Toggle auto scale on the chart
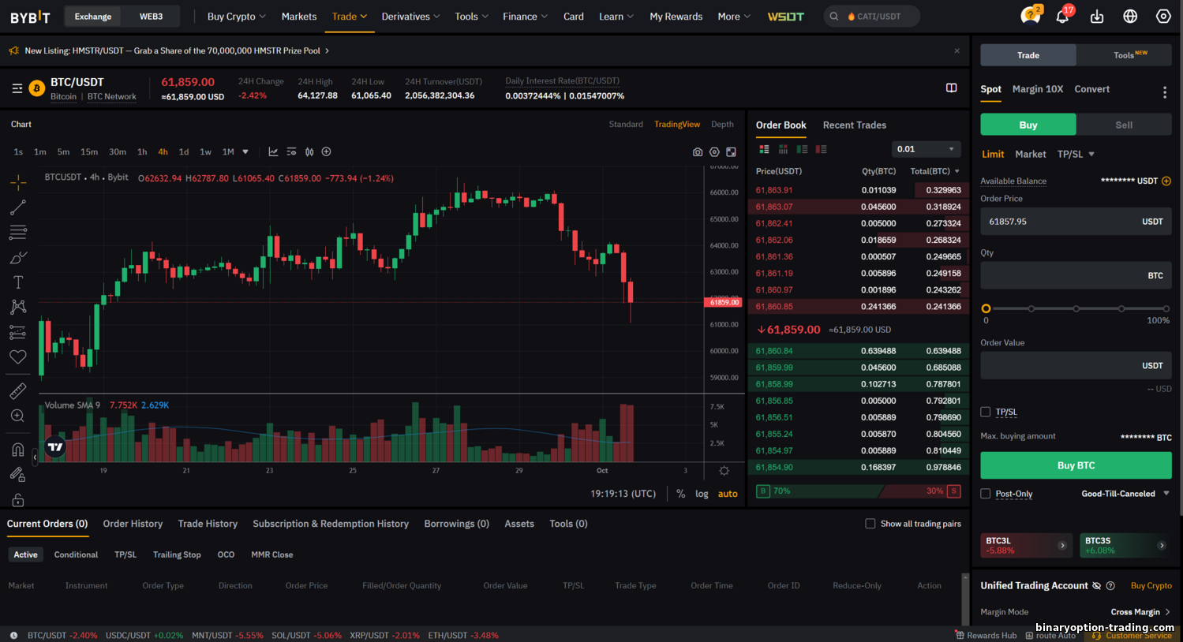The image size is (1183, 642). coord(728,494)
